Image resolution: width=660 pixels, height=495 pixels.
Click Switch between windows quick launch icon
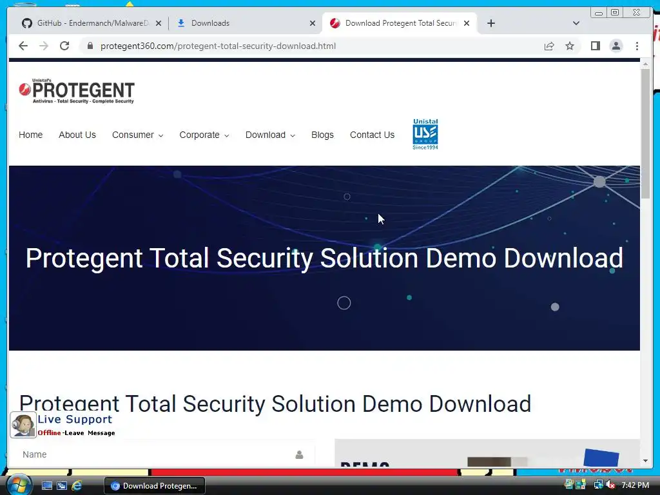[x=61, y=486]
